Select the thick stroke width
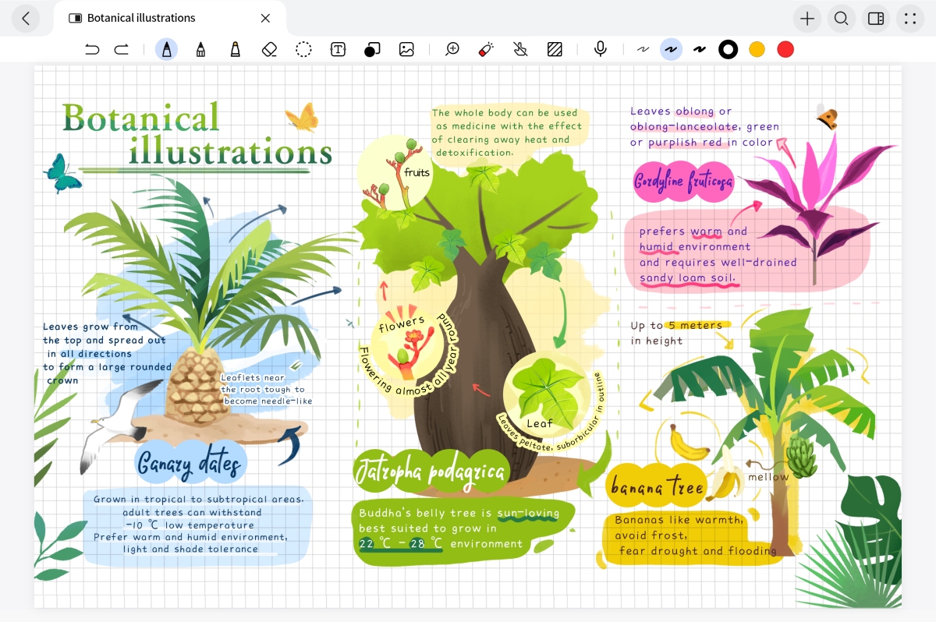Viewport: 936px width, 622px height. click(x=700, y=50)
